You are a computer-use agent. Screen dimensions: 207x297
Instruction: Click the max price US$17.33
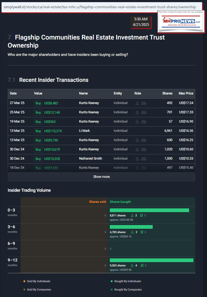186,112
